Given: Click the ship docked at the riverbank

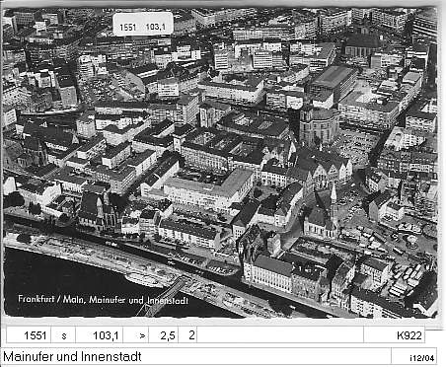Looking at the screenshot, I should pyautogui.click(x=144, y=280).
